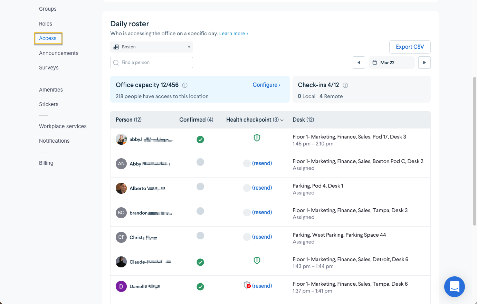Click Claude's profile photo avatar
The height and width of the screenshot is (304, 477).
(x=121, y=262)
